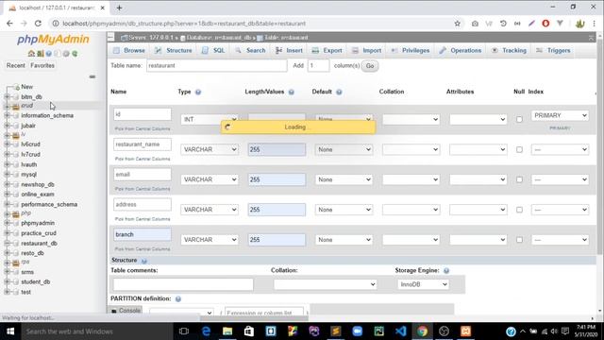604x340 pixels.
Task: Open help icon next to Length/Values
Action: [x=292, y=93]
